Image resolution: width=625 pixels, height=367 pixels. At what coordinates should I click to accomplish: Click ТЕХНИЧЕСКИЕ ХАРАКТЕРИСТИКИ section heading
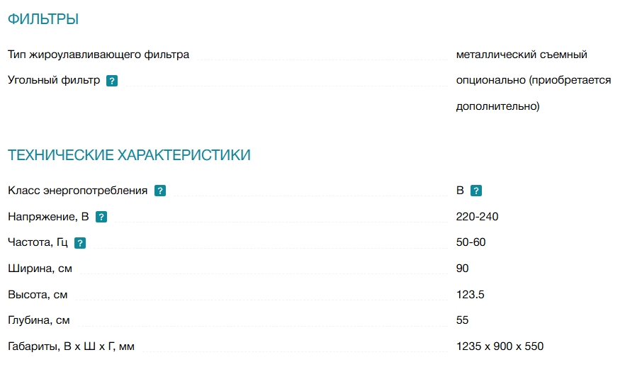point(129,155)
